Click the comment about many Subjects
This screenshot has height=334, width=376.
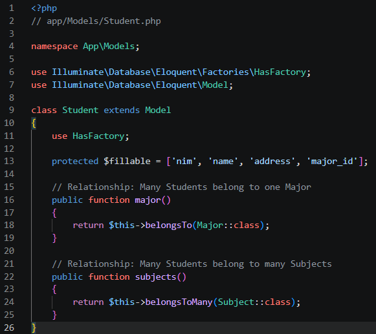point(192,264)
